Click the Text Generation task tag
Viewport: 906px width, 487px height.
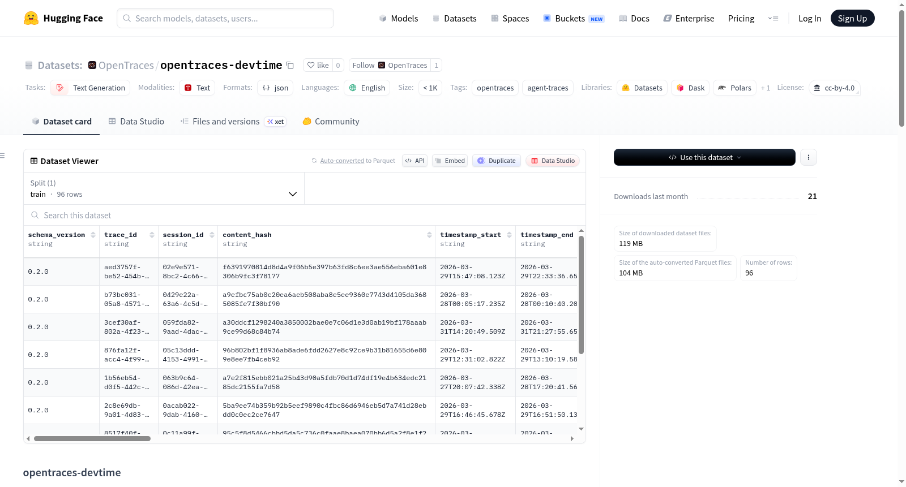90,88
